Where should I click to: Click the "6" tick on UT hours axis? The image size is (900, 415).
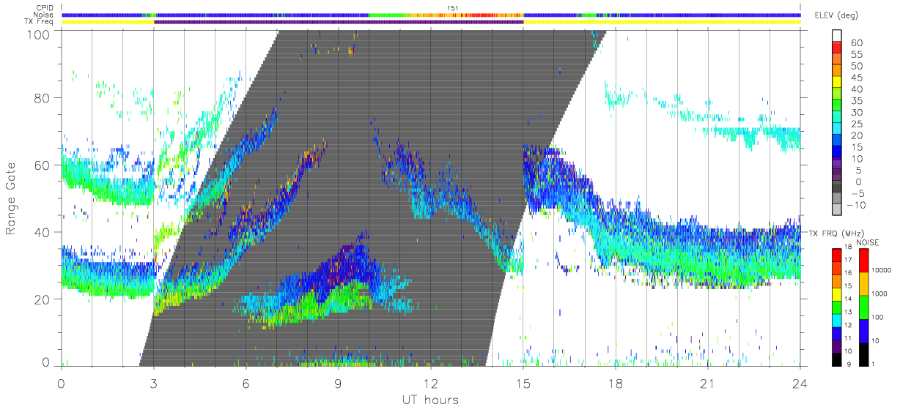coord(246,383)
